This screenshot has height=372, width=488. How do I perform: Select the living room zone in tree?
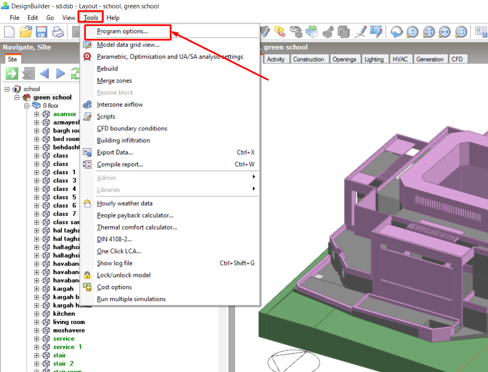(x=69, y=322)
